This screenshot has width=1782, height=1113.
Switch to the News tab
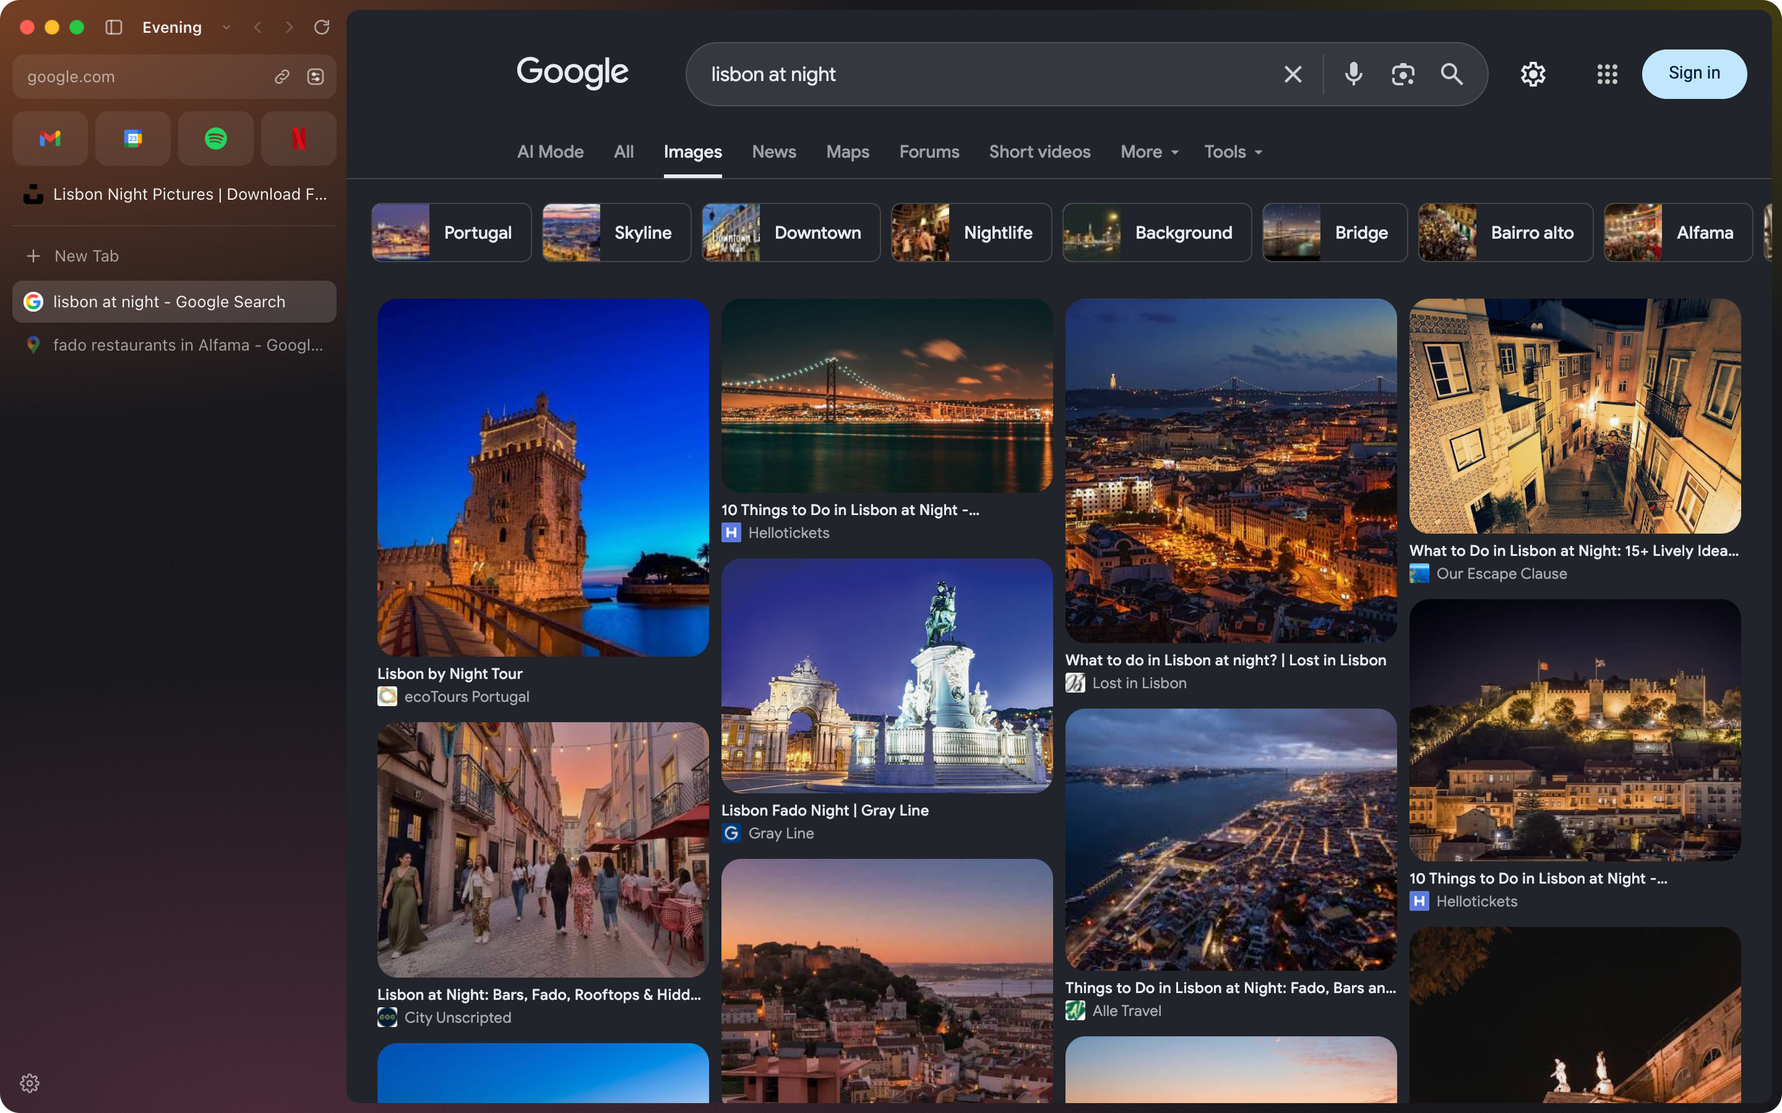tap(774, 151)
